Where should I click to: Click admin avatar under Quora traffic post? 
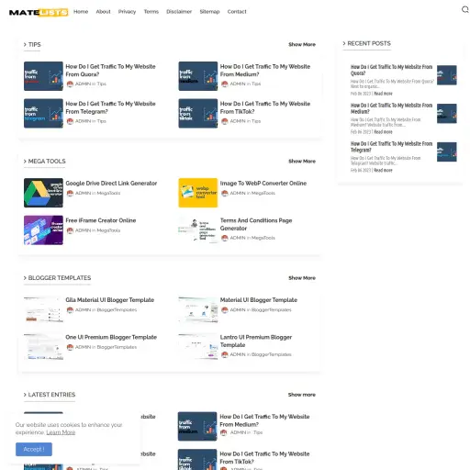[70, 84]
